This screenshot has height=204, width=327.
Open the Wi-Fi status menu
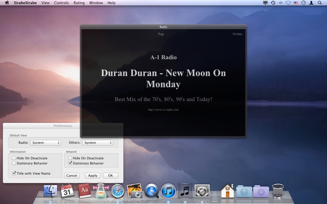288,3
